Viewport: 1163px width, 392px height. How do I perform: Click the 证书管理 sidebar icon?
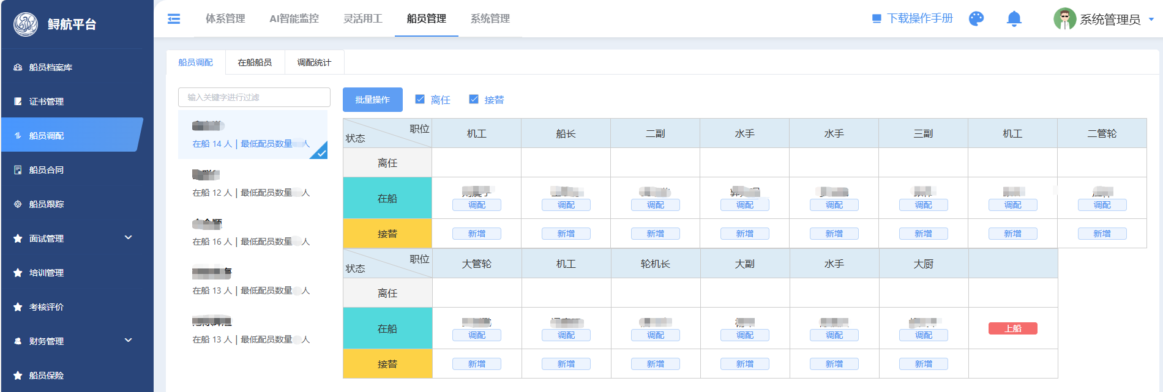18,102
